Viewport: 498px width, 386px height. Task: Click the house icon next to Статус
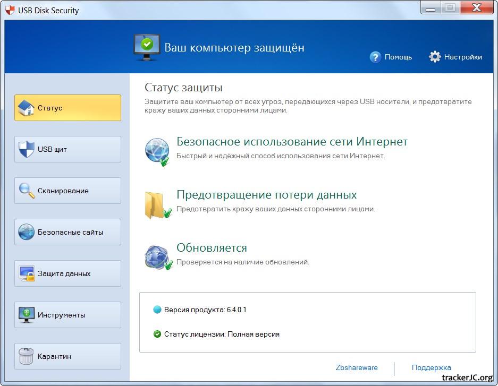tap(27, 108)
